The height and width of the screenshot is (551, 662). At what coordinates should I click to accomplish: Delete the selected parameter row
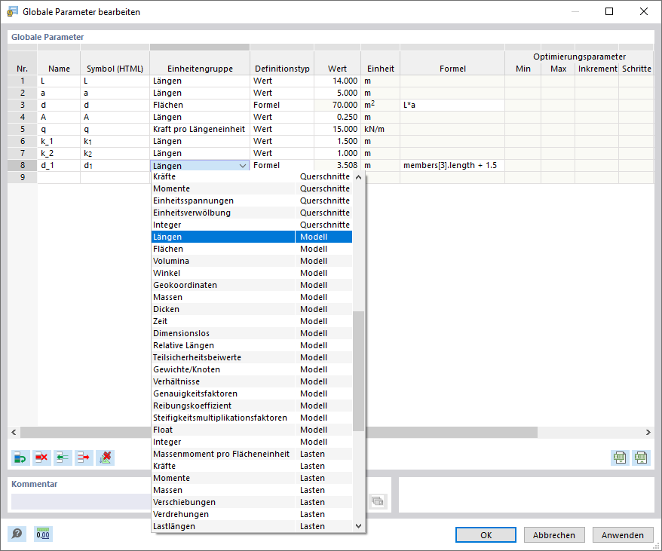(x=41, y=458)
